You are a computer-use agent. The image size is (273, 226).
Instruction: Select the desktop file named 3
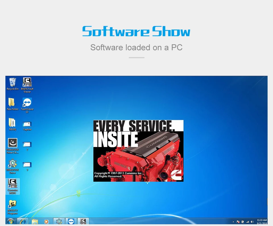pyautogui.click(x=27, y=167)
